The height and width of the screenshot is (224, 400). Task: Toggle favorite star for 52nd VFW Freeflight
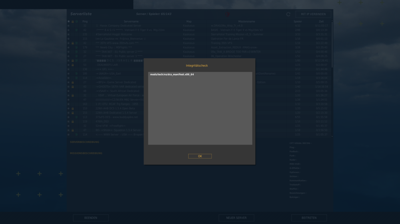(x=68, y=126)
